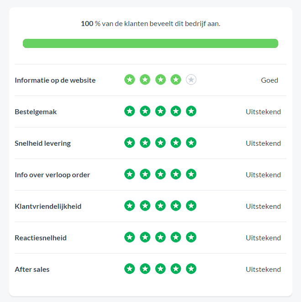Click the second star for Reactiesnelheid
The image size is (301, 302).
[145, 237]
